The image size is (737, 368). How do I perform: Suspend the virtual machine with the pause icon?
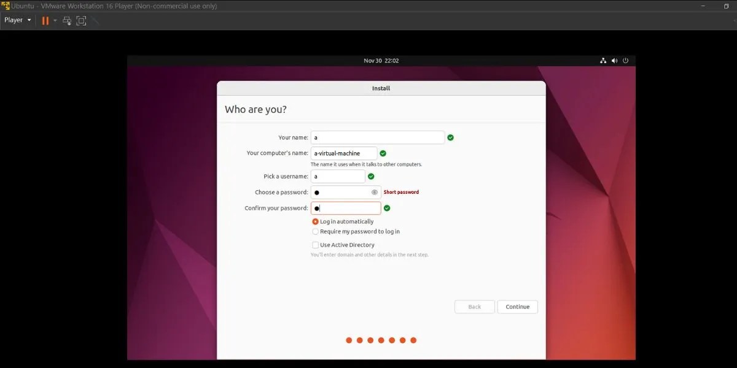(45, 20)
